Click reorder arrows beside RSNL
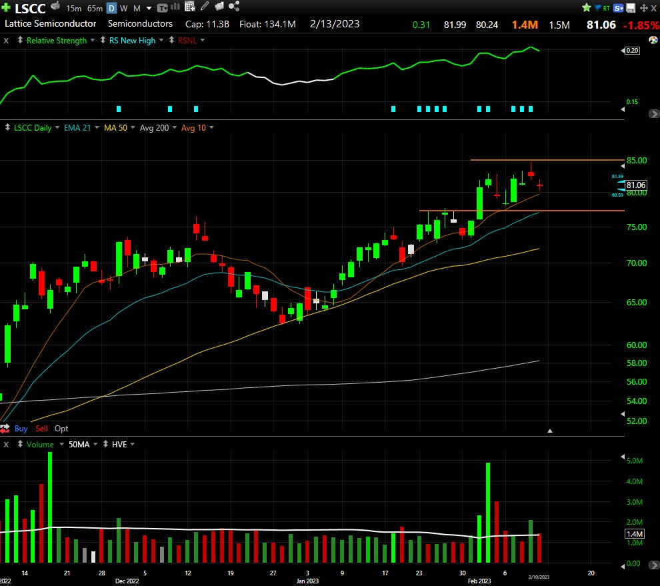Screen dimensions: 660x586 click(x=171, y=40)
